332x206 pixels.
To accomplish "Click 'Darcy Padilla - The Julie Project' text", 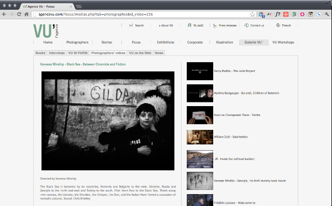I will (234, 71).
